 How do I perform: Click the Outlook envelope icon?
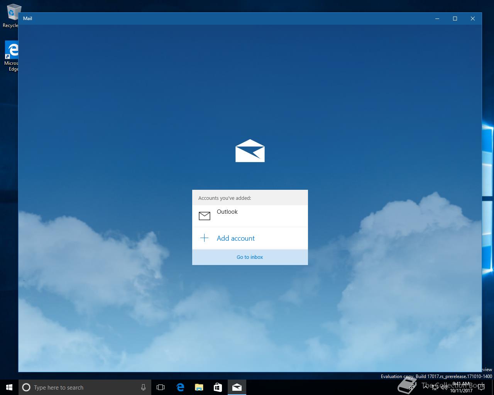point(205,216)
